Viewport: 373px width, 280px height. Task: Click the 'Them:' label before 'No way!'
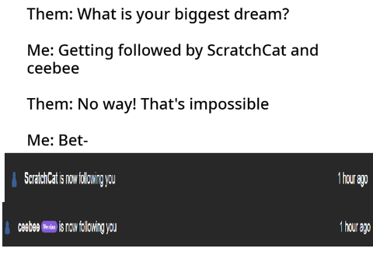50,104
